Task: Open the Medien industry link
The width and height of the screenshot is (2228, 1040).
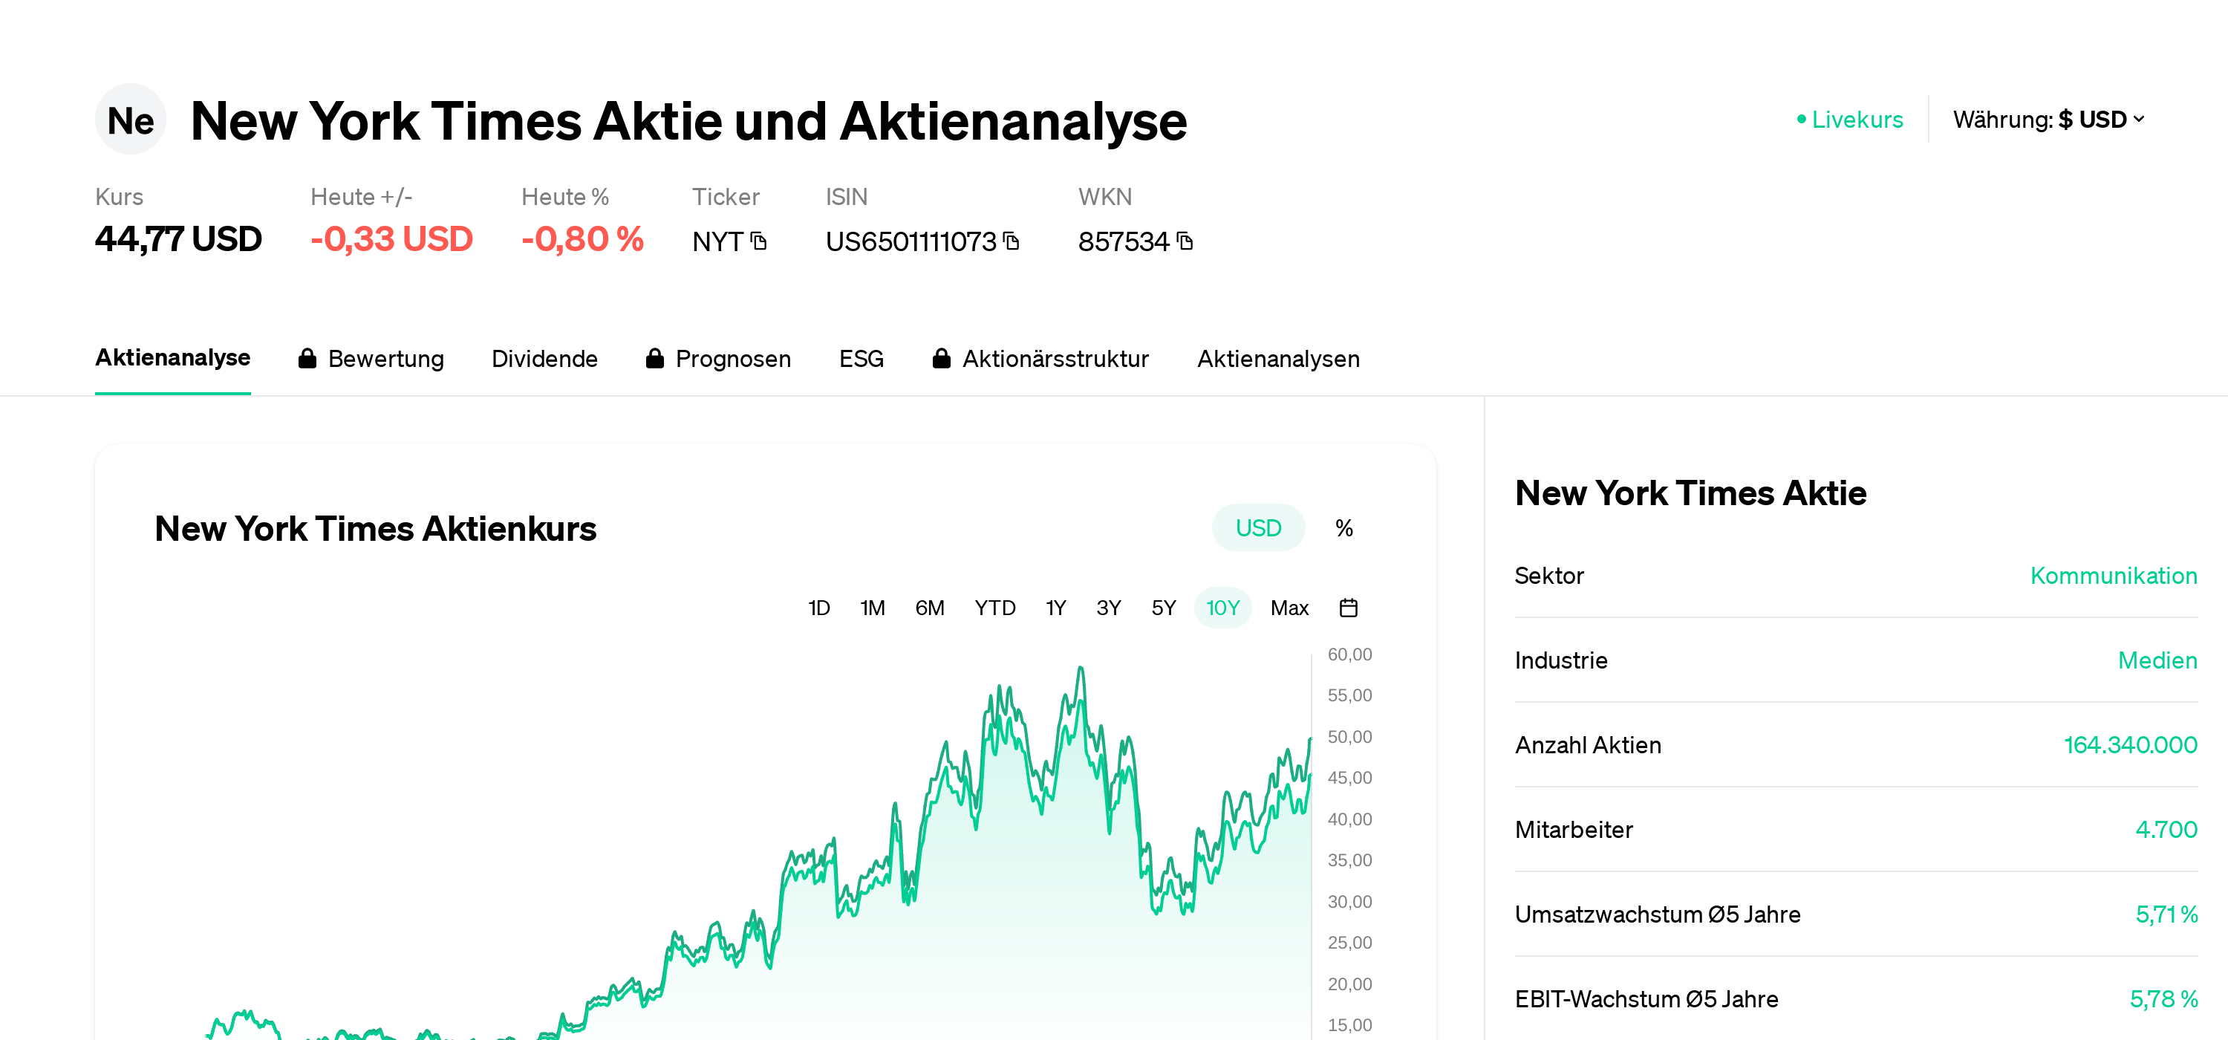Action: (2157, 660)
